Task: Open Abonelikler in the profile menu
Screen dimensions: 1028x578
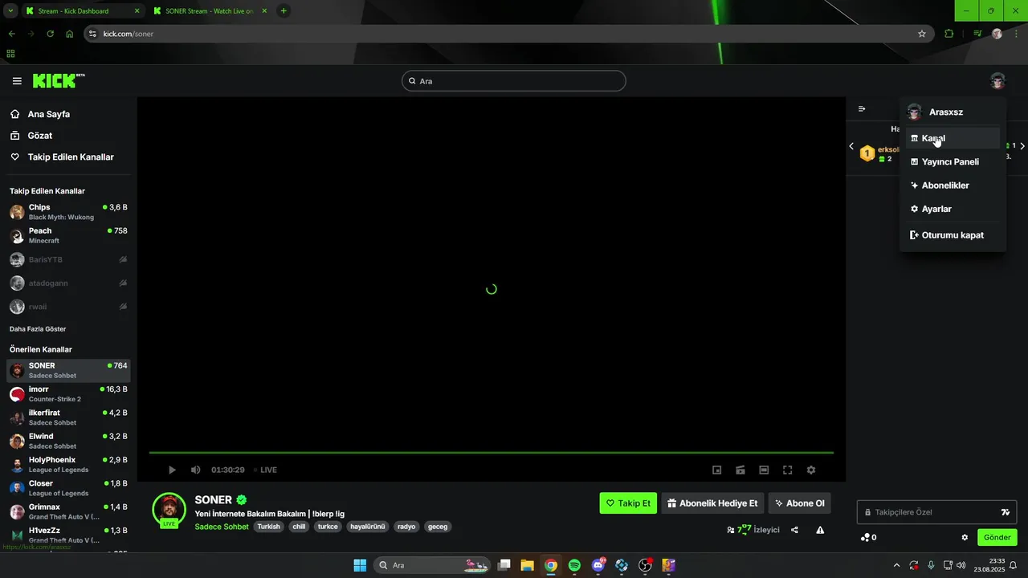Action: 953,185
